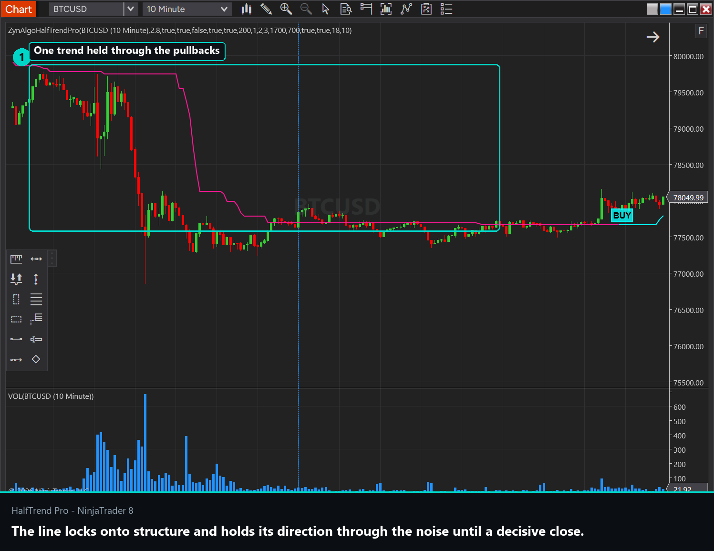Click the drawing toolbar grip handle

click(52, 258)
